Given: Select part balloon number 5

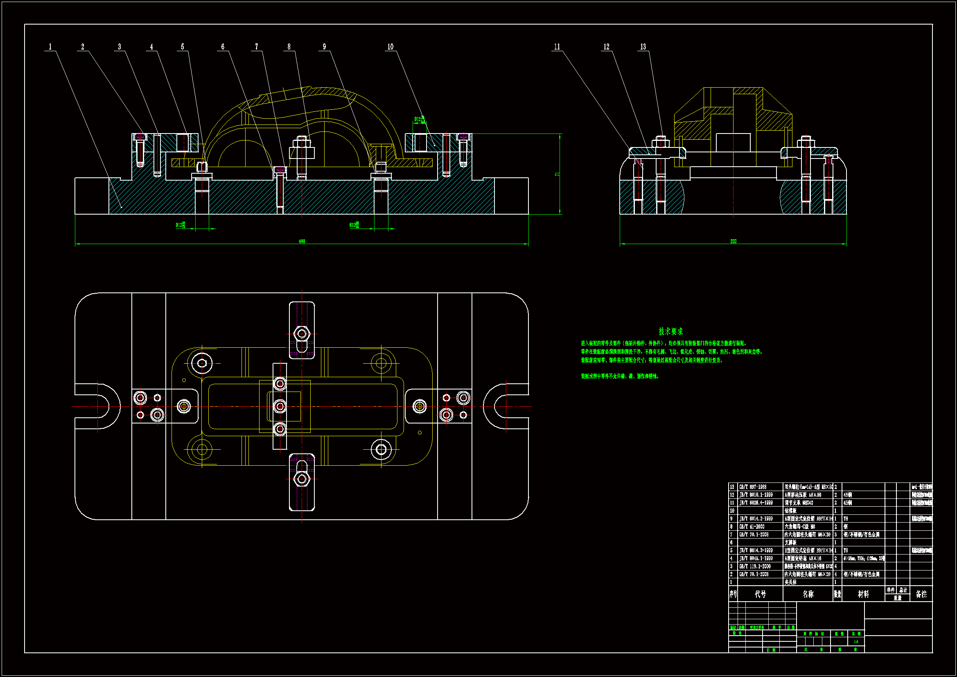Looking at the screenshot, I should tap(183, 47).
